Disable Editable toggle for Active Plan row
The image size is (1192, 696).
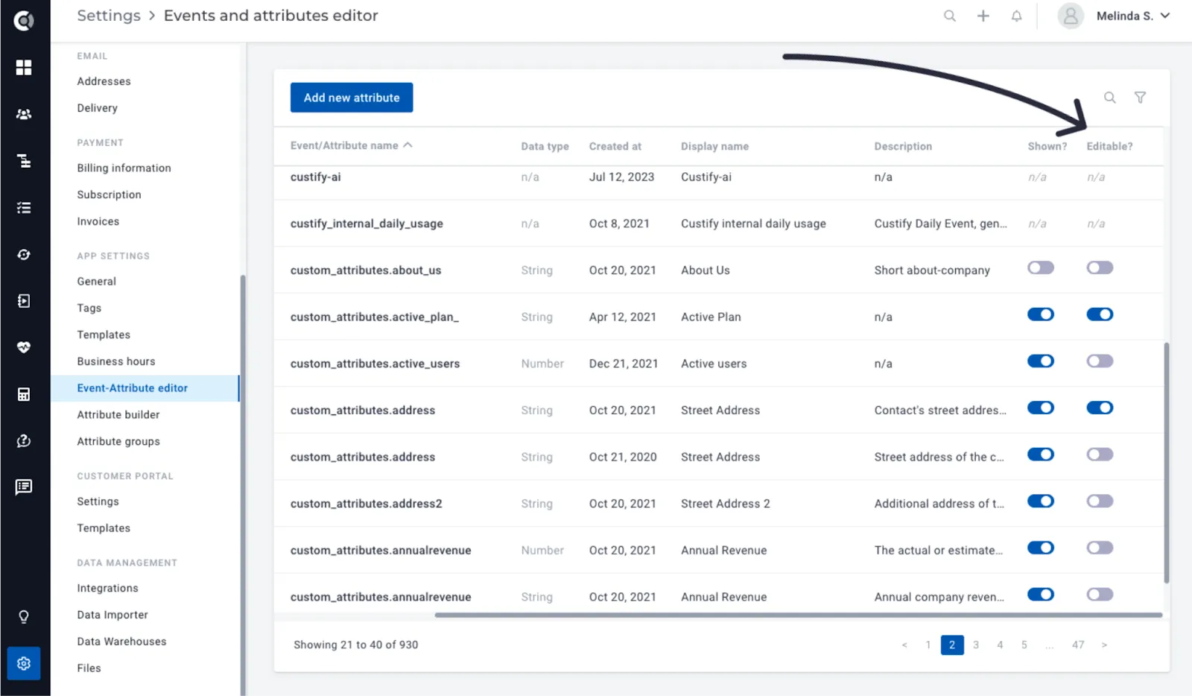1100,314
